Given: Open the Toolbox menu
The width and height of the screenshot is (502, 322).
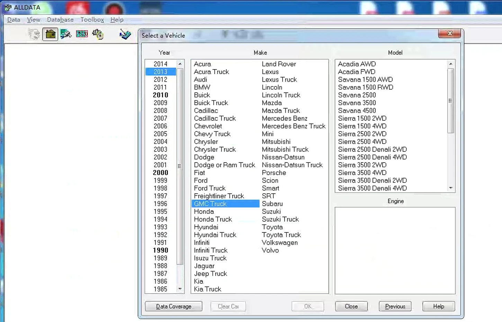Looking at the screenshot, I should 92,20.
